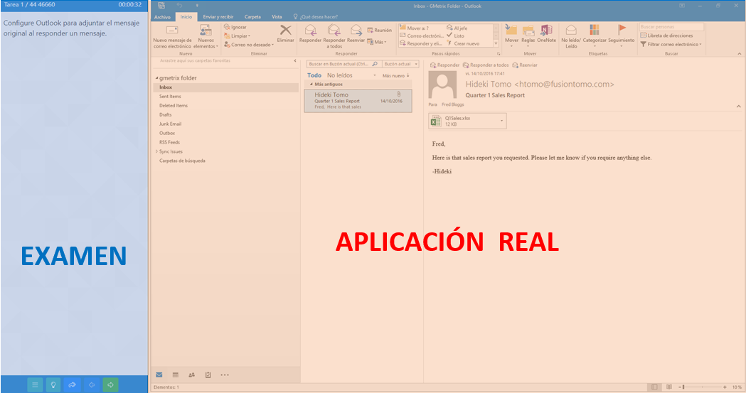
Task: Select the 'Al jefe' quick step
Action: [457, 28]
